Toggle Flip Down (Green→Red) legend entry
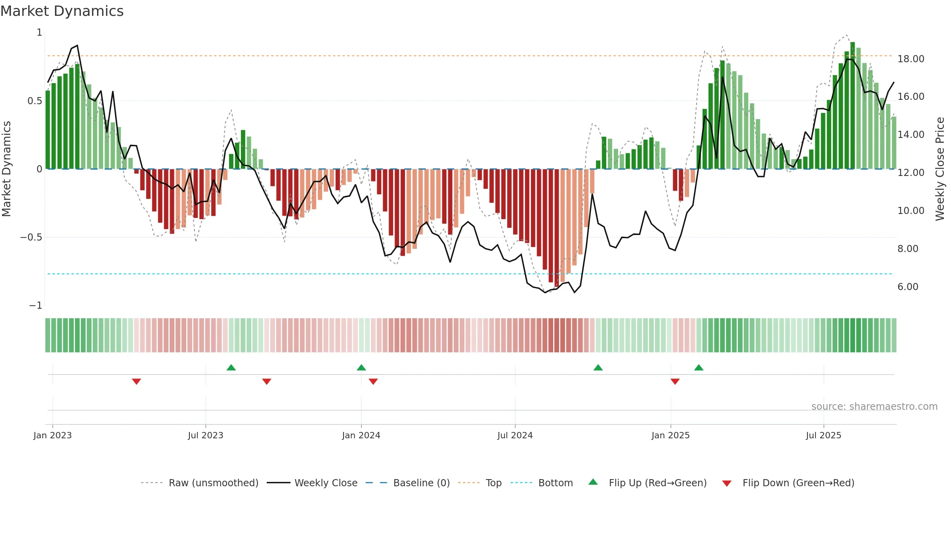Image resolution: width=951 pixels, height=535 pixels. click(788, 483)
